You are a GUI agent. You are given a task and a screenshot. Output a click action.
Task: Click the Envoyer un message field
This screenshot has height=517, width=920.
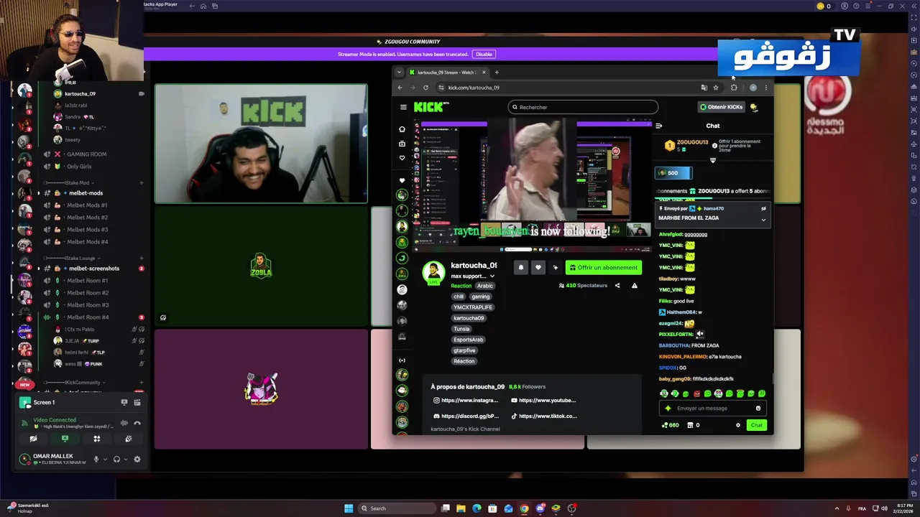coord(712,409)
